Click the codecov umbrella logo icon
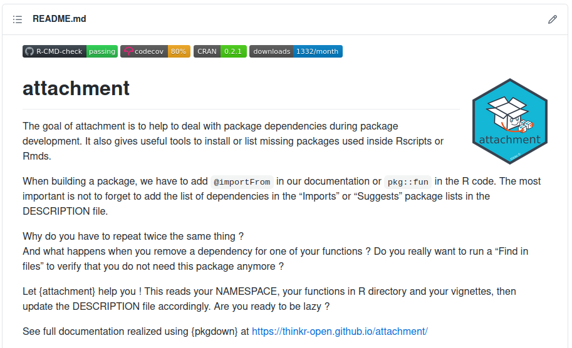 tap(128, 51)
